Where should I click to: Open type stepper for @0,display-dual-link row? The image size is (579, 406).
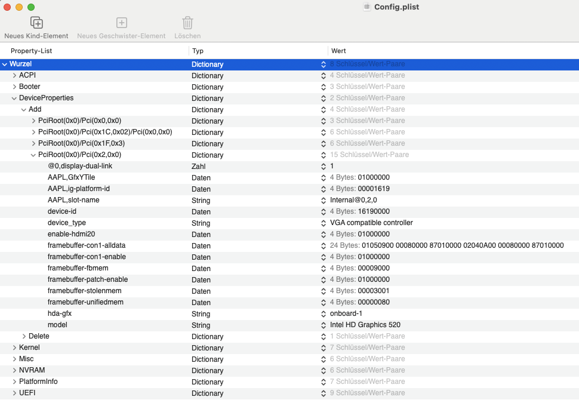(x=324, y=167)
